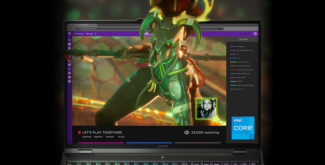Click the red live indicator dot
Screen dimensions: 325x165
(80, 132)
